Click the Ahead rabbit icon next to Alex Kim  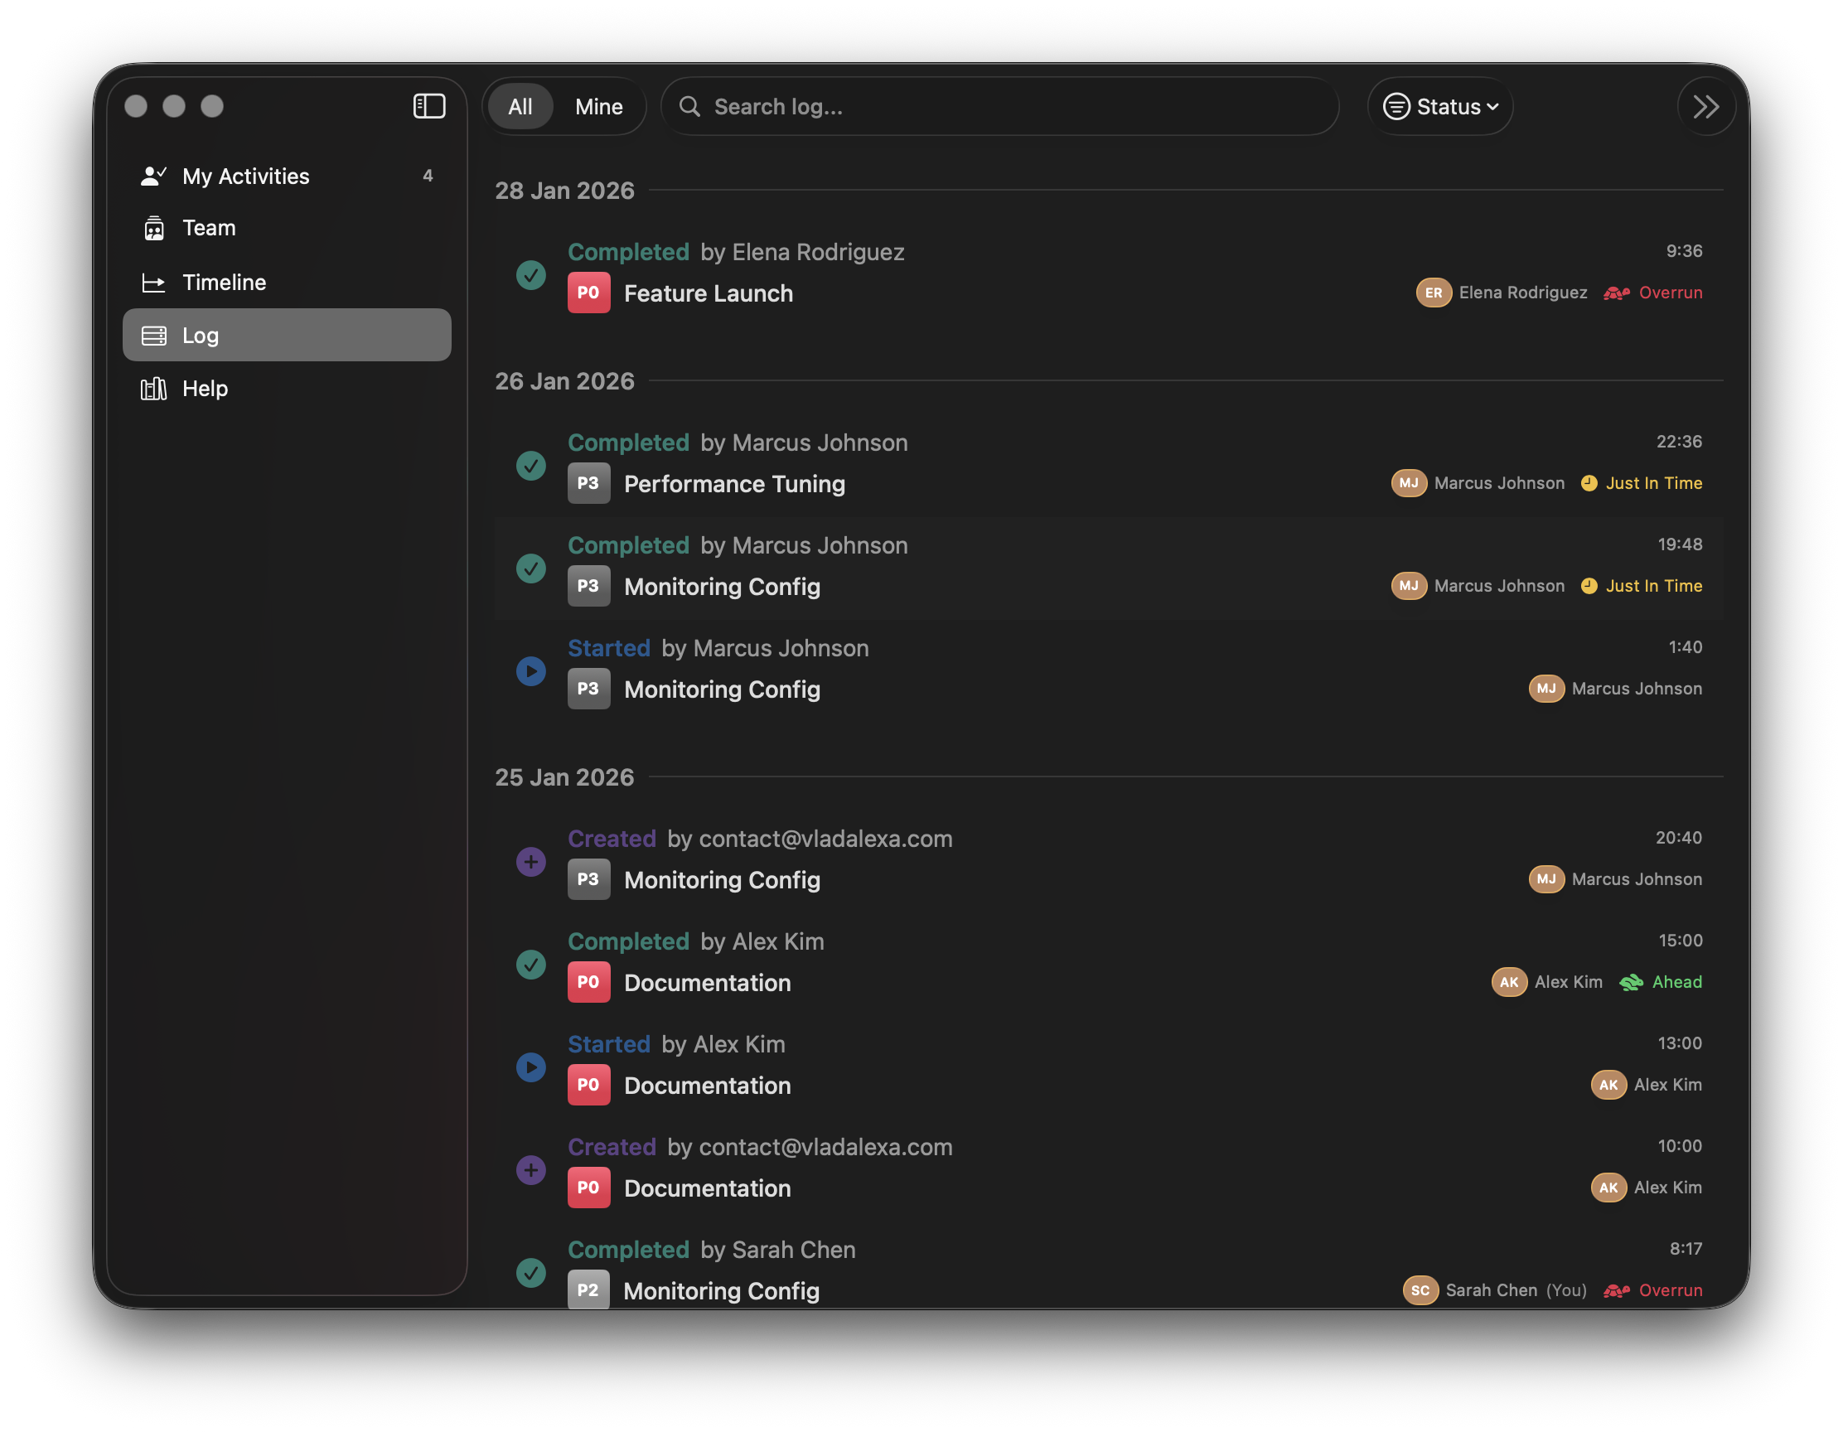[x=1630, y=981]
